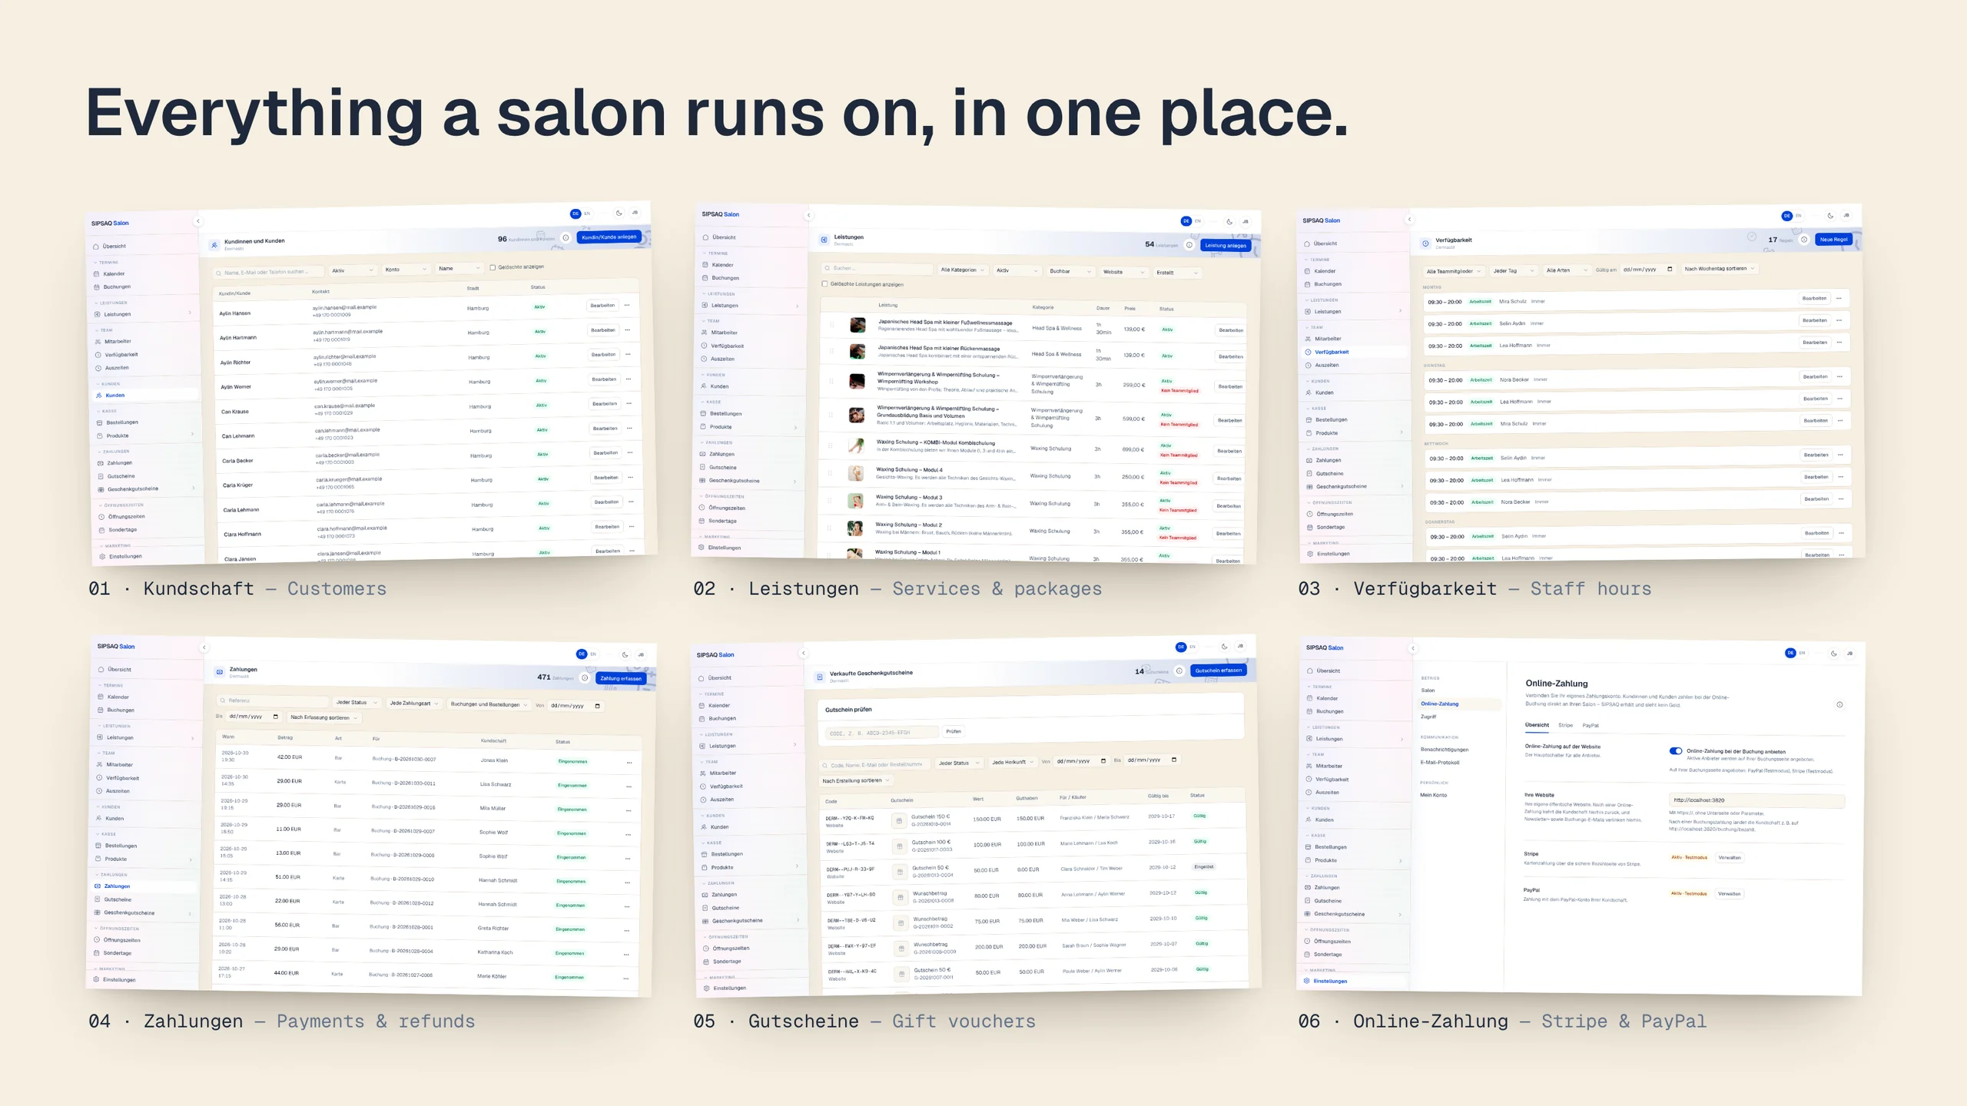This screenshot has height=1106, width=1967.
Task: Select DE language in Staff hours panel
Action: [1787, 216]
